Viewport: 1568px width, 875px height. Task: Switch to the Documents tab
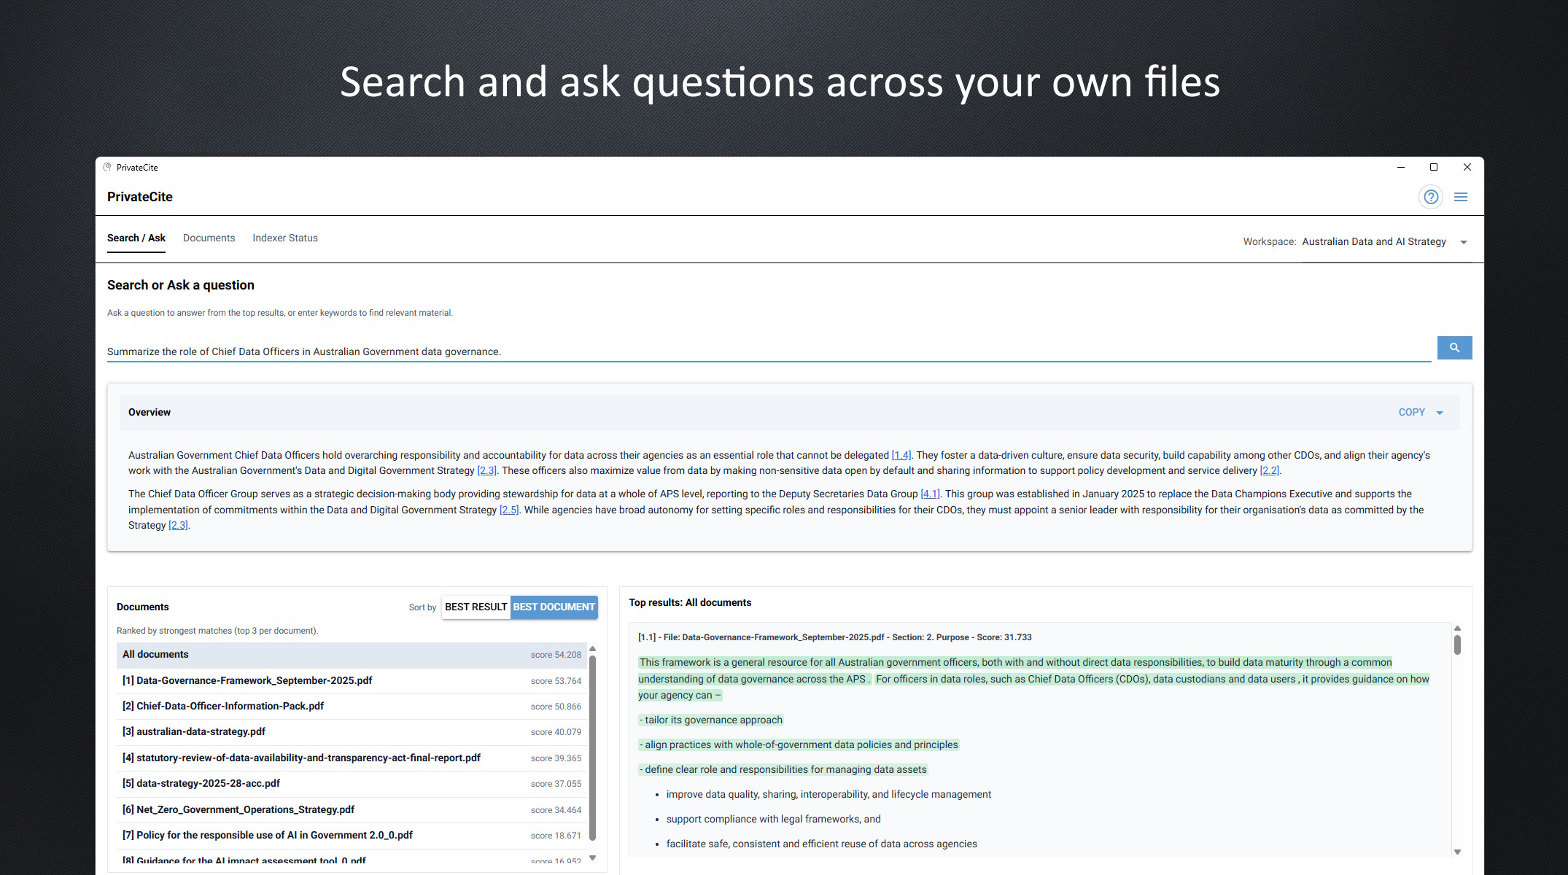(209, 238)
